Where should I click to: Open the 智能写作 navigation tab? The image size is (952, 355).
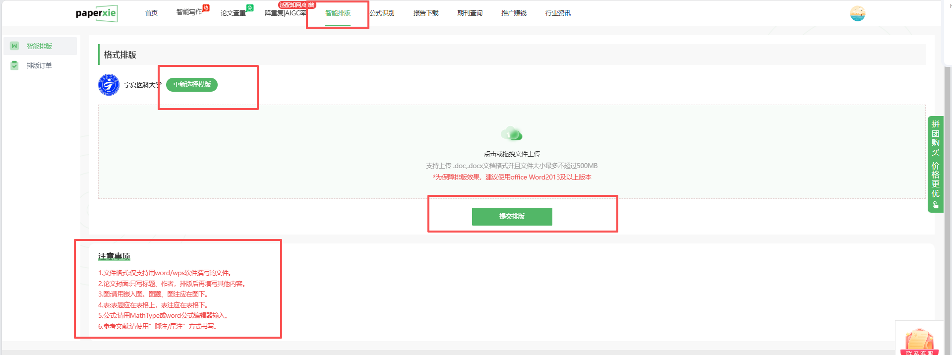(189, 12)
